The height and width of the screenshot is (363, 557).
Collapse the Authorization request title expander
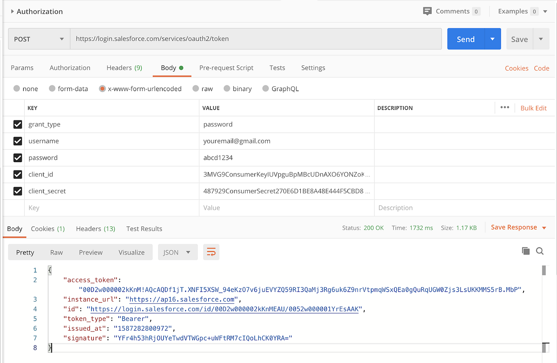point(12,12)
